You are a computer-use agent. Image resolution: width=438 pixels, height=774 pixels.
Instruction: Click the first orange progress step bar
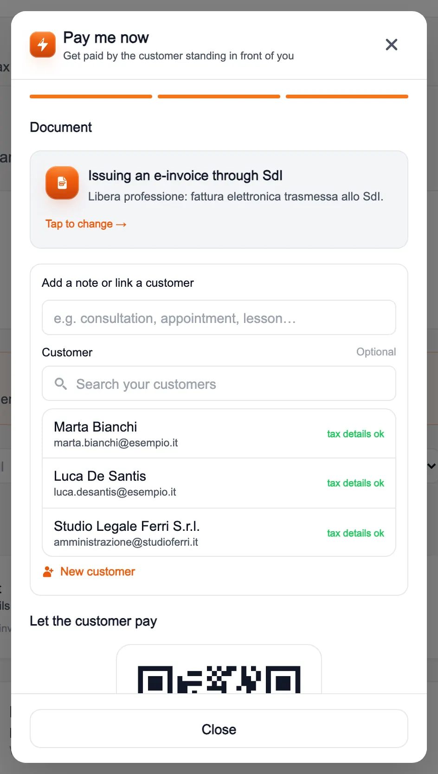pyautogui.click(x=91, y=97)
